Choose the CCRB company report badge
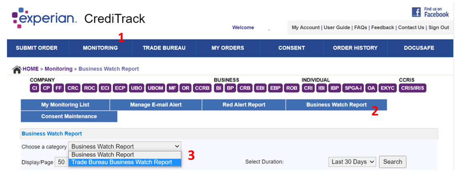The width and height of the screenshot is (455, 179). coord(202,88)
